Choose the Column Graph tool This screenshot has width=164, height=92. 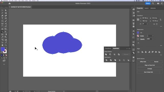6,40
